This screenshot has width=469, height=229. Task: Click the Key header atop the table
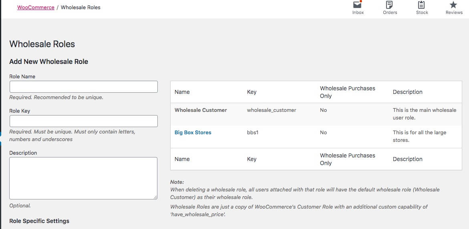(252, 92)
